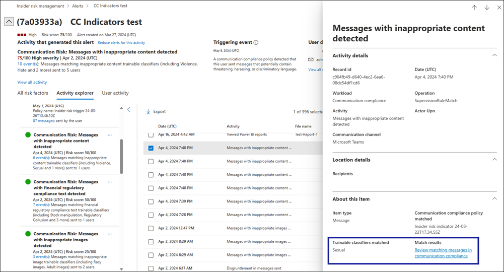The height and width of the screenshot is (272, 504).
Task: Click the up arrow in details panel
Action: tap(474, 8)
